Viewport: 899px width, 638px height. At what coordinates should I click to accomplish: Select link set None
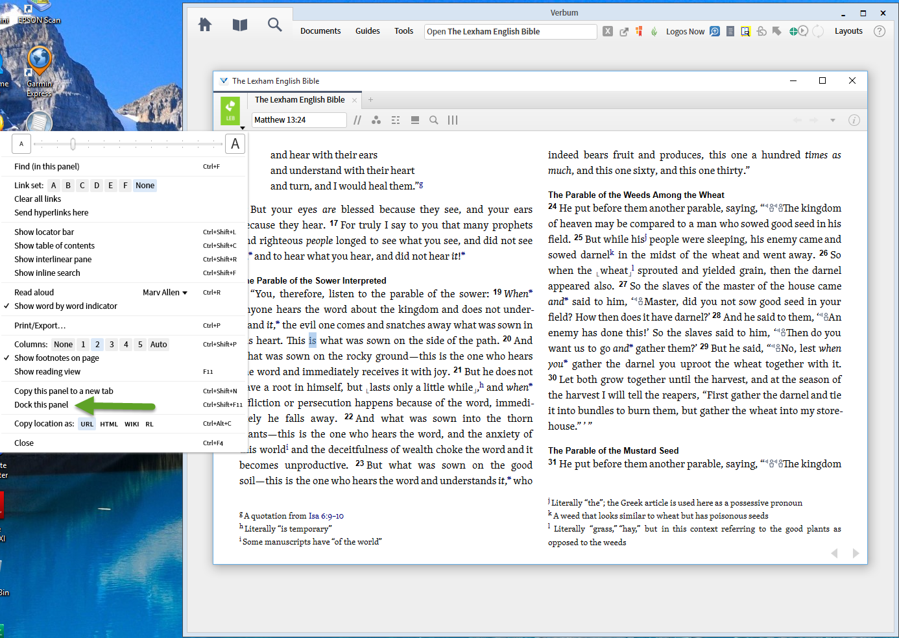coord(145,186)
